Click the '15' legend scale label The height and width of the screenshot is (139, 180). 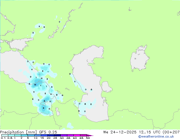tap(42, 138)
